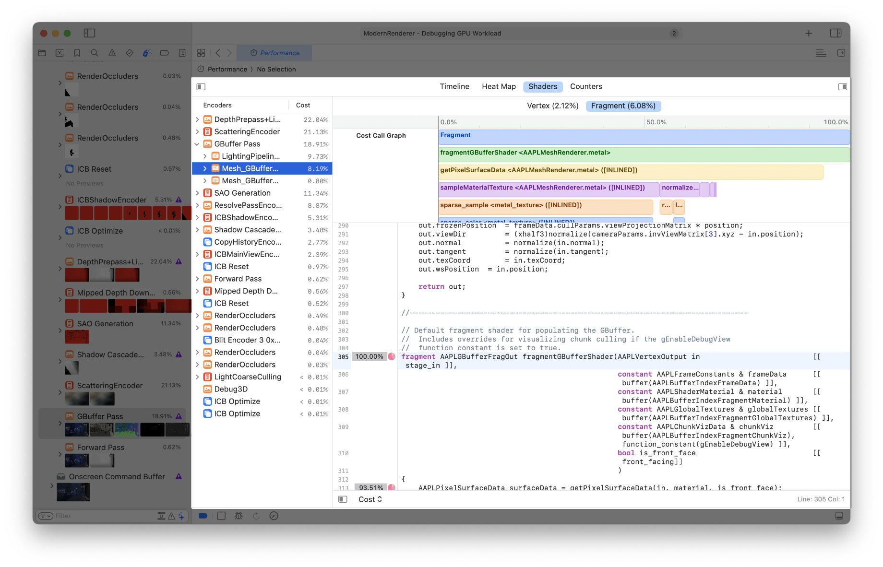The height and width of the screenshot is (567, 883).
Task: Open the Heat Map view
Action: (x=499, y=87)
